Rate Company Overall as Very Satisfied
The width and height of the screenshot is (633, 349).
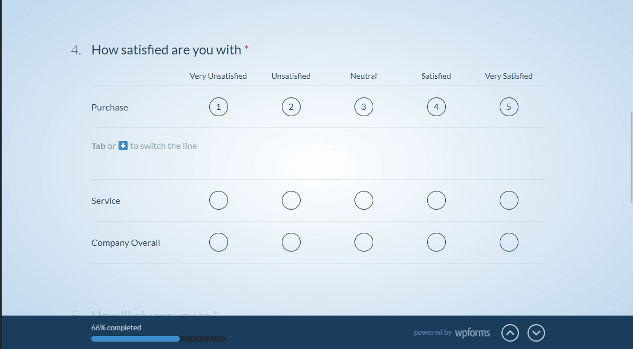(x=509, y=242)
